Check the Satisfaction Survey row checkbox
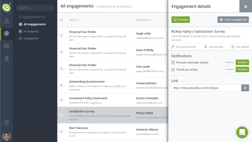 tap(61, 115)
